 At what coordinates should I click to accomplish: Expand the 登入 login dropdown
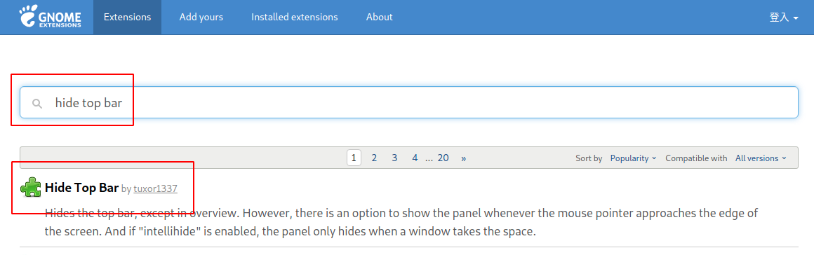point(783,17)
